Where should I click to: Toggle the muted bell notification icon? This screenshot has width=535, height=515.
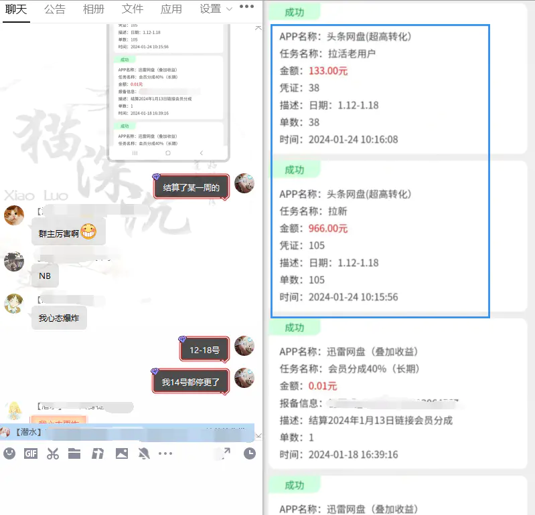coord(143,453)
